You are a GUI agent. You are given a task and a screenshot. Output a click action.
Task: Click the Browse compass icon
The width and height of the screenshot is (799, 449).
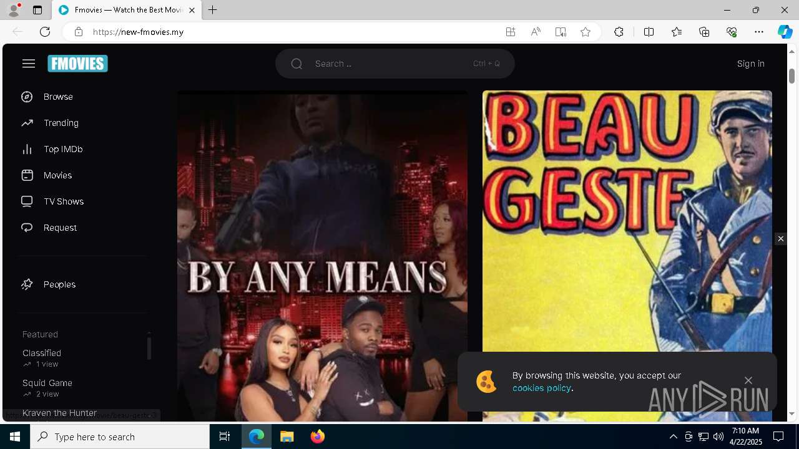(x=27, y=97)
